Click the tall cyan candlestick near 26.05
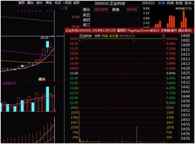 pyautogui.click(x=48, y=44)
